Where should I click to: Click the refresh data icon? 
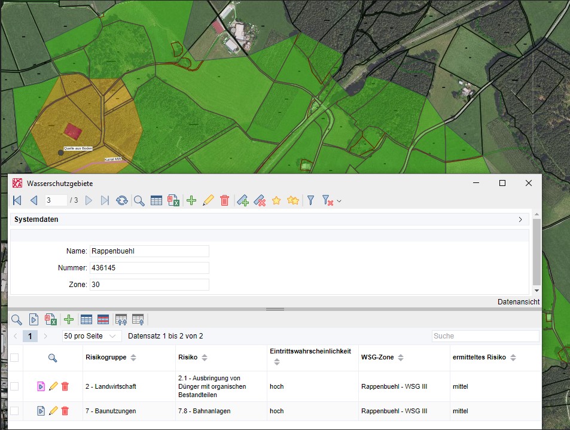(x=122, y=200)
